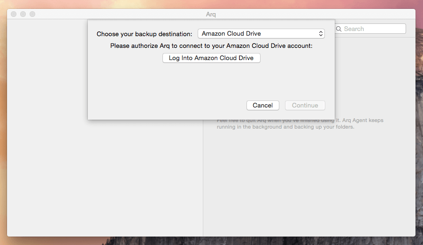This screenshot has width=423, height=245.
Task: Click the dropdown's up-down chevron arrows
Action: coord(321,34)
